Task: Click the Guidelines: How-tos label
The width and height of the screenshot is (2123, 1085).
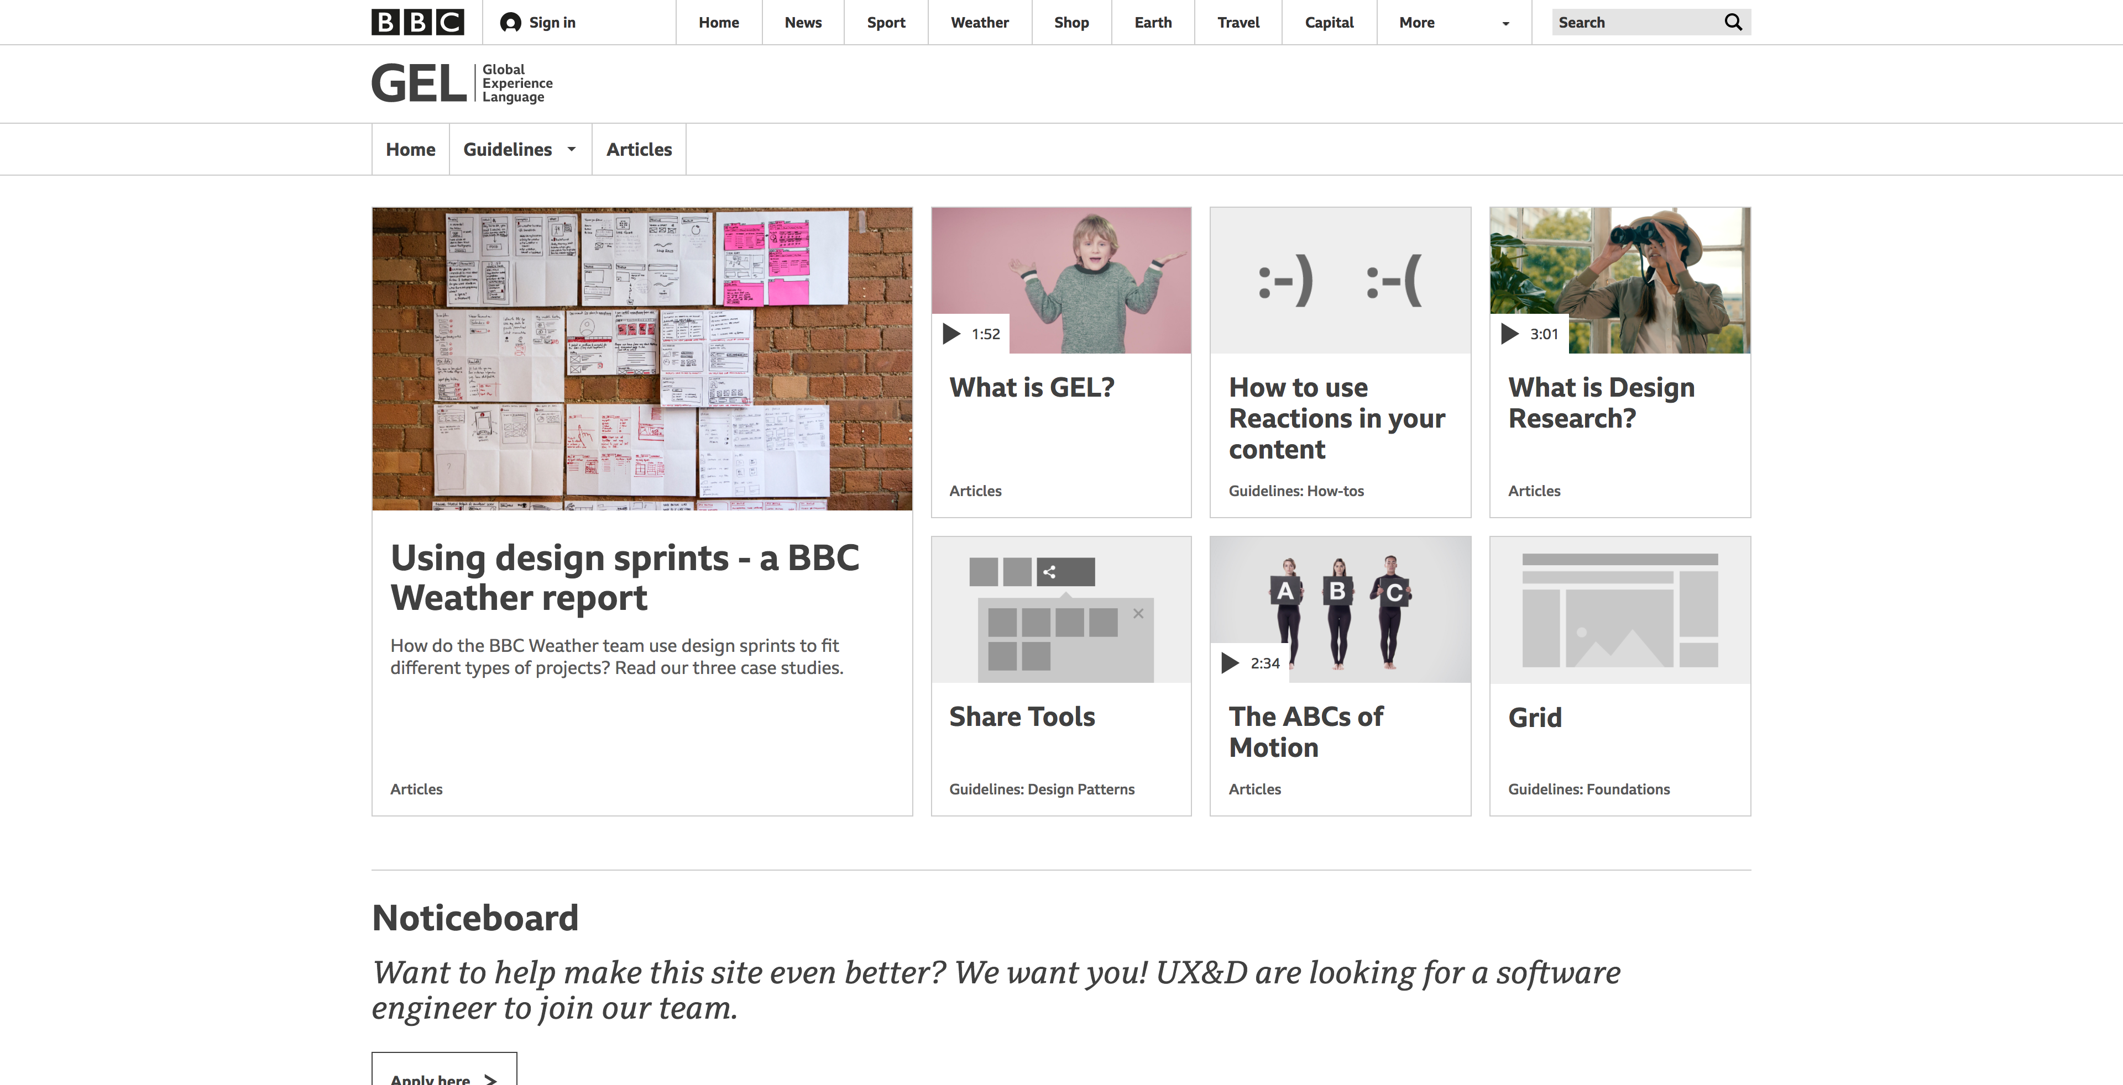Action: pos(1296,491)
